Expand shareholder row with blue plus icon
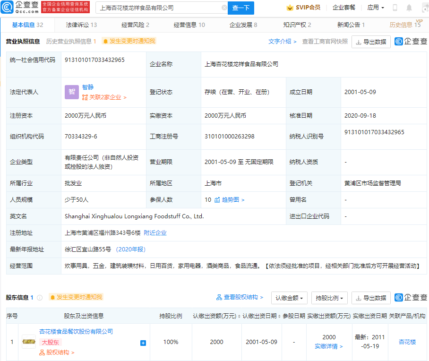 (143, 343)
